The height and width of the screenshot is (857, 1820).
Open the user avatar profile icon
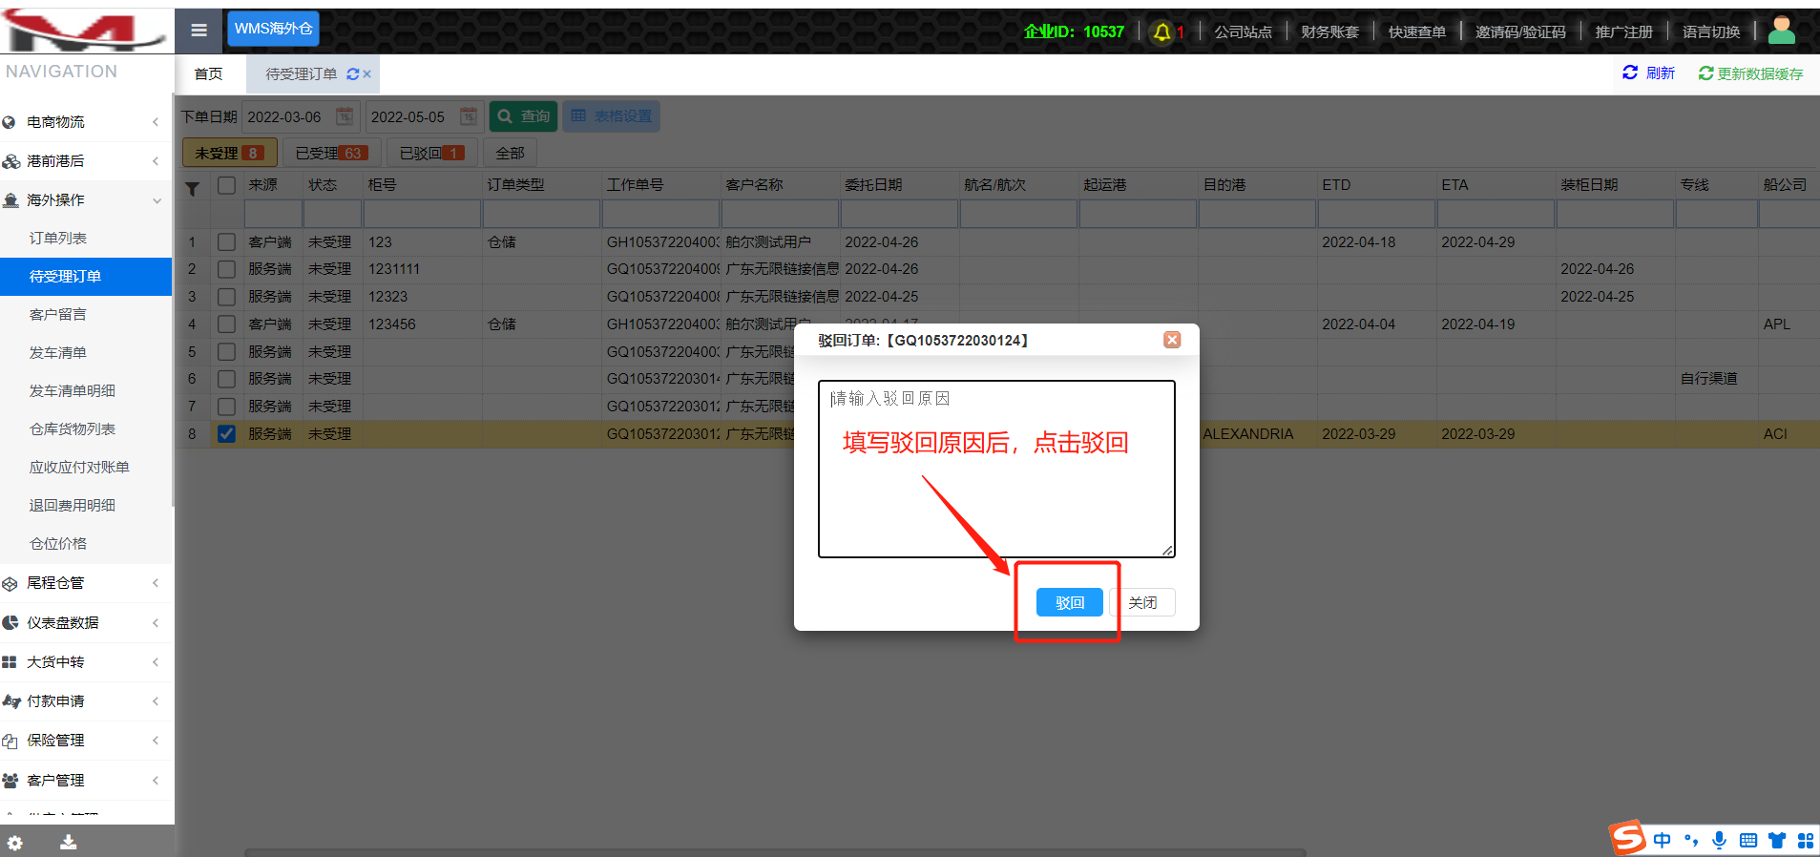pyautogui.click(x=1781, y=31)
